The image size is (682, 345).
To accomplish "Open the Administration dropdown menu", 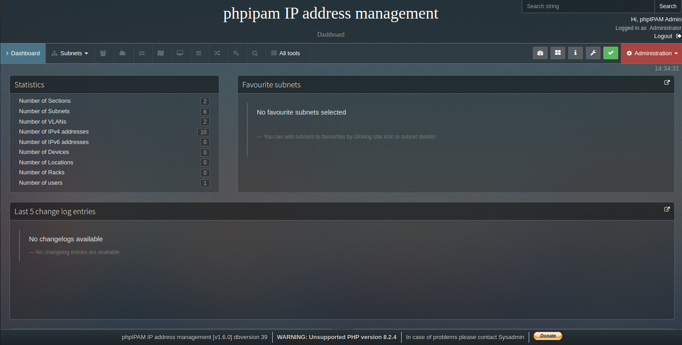I will 652,53.
